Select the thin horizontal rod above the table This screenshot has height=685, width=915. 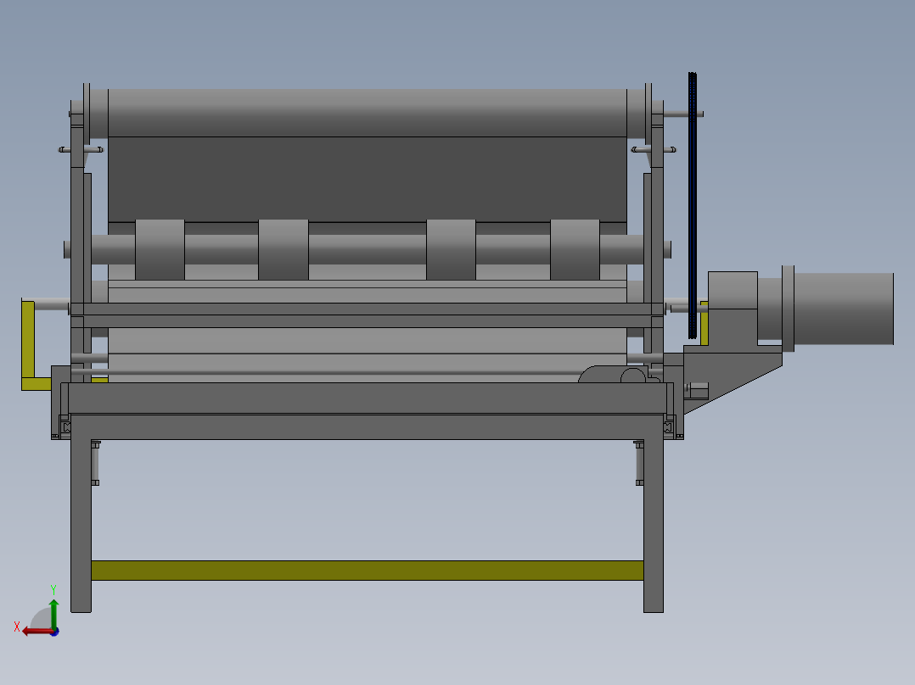tap(340, 372)
